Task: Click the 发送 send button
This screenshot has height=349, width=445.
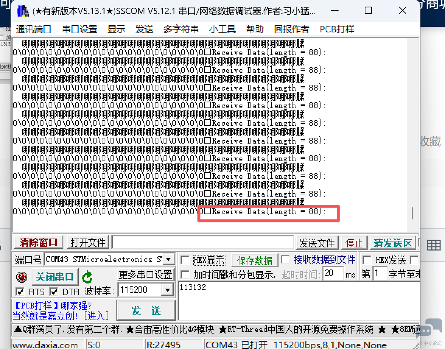Action: (x=146, y=311)
